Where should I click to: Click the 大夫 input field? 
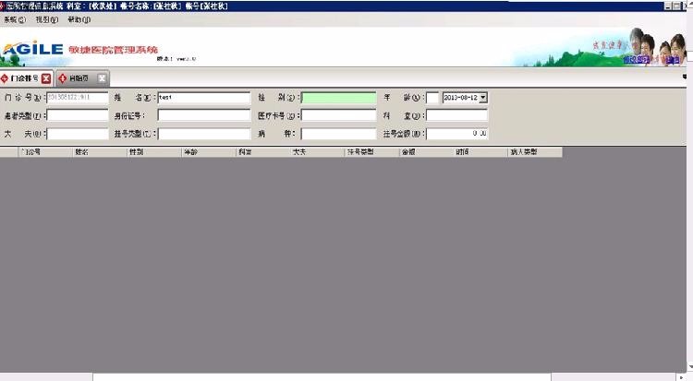coord(78,134)
